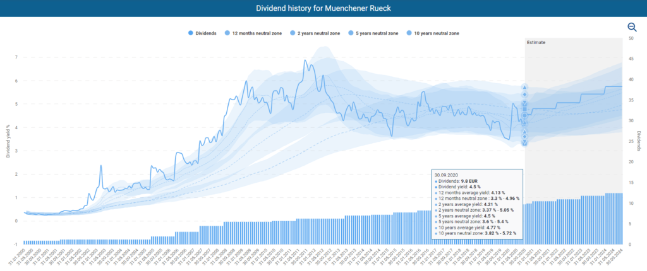Click the square marker at the estimate boundary

pos(524,109)
